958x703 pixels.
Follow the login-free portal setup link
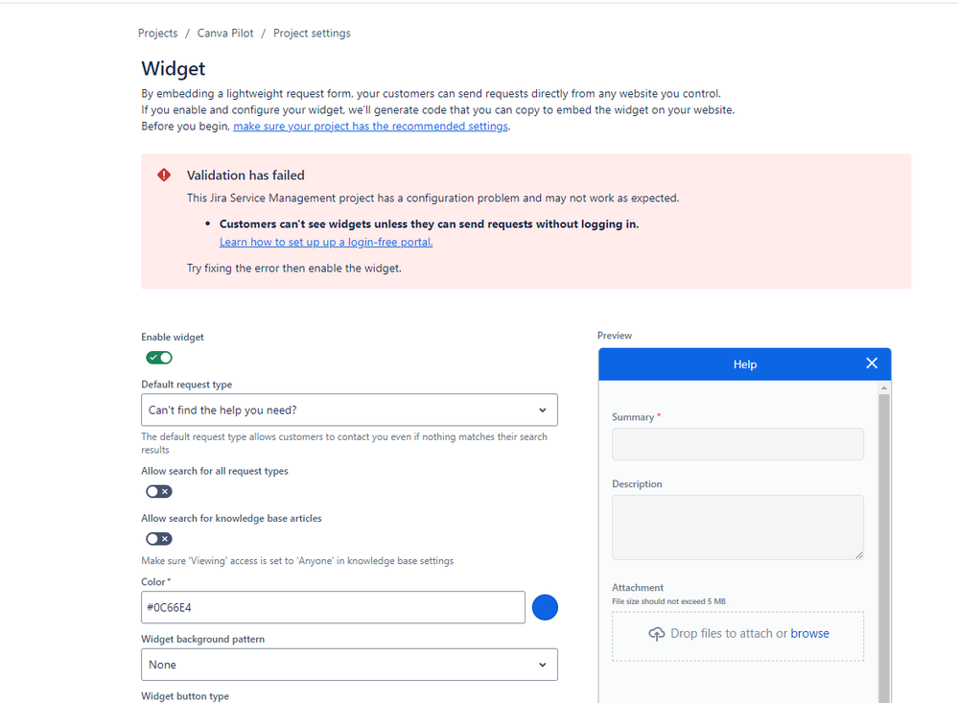(x=326, y=242)
